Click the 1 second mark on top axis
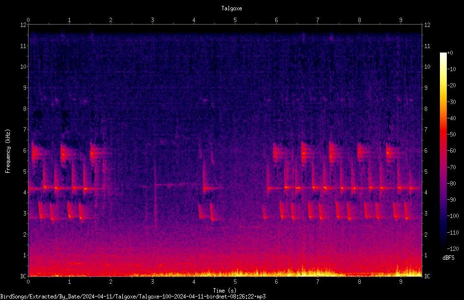Image resolution: width=464 pixels, height=300 pixels. (x=69, y=20)
